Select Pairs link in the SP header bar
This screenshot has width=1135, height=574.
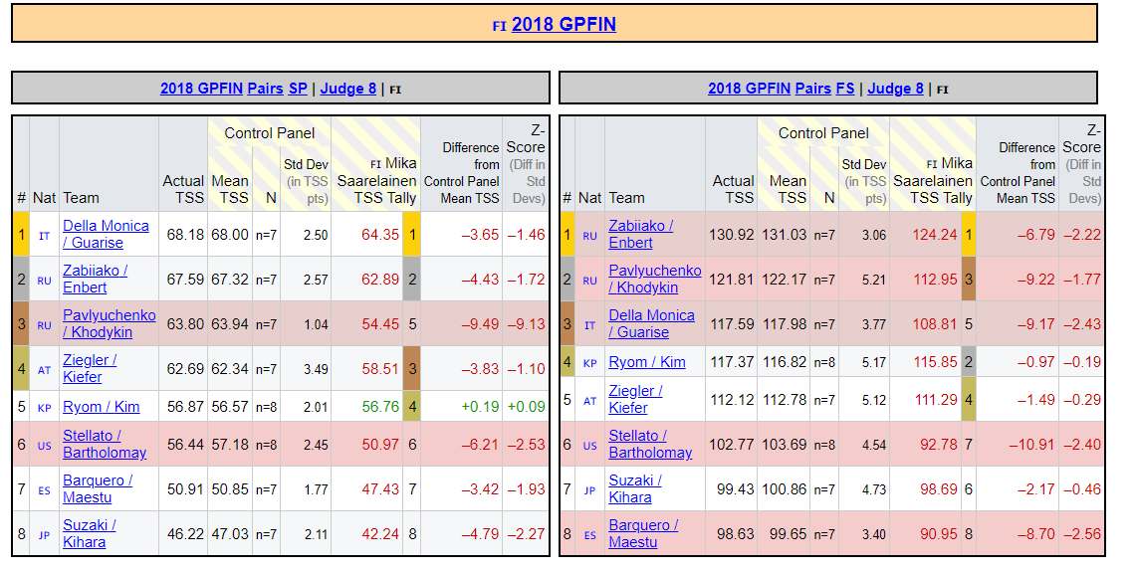[266, 88]
